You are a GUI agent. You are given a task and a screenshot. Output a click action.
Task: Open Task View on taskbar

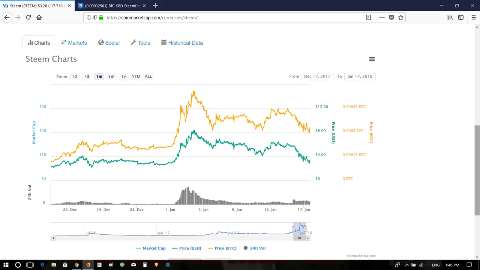[30, 265]
